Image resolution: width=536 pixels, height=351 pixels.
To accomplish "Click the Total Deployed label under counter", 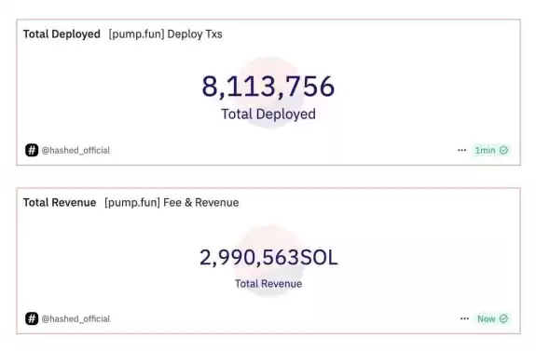I will pos(268,114).
